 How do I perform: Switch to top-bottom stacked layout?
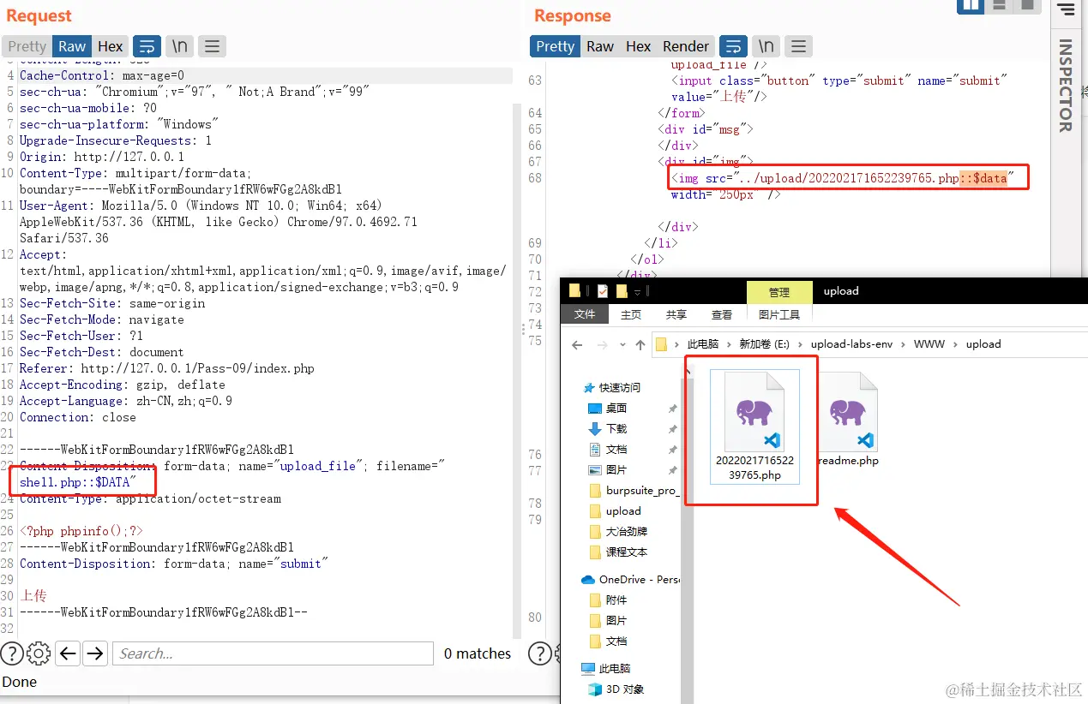pos(998,6)
